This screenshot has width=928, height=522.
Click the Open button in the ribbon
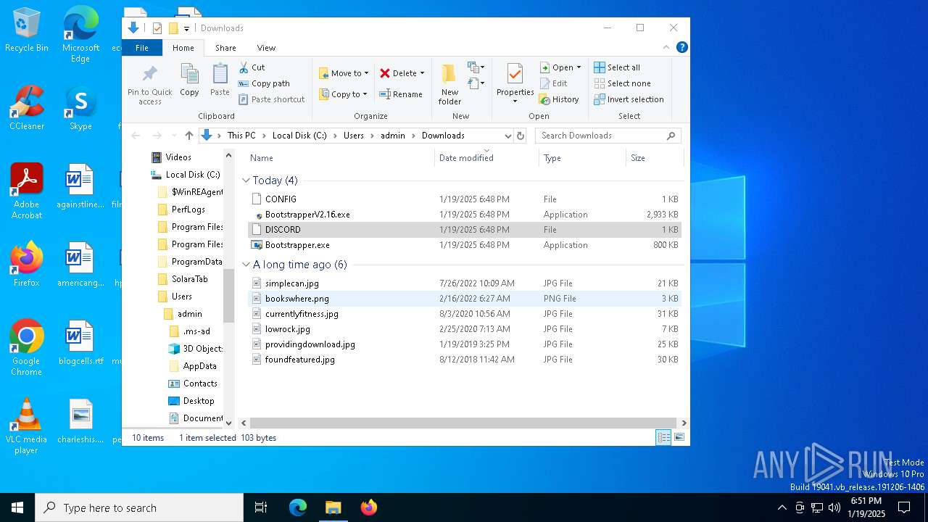click(556, 67)
